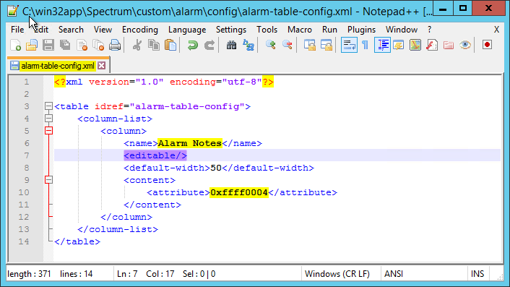
Task: Close the alarm-table-config.xml tab
Action: click(101, 66)
